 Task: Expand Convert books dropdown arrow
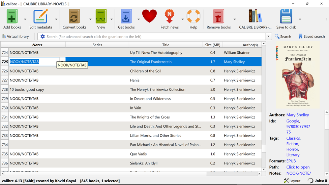(90, 19)
